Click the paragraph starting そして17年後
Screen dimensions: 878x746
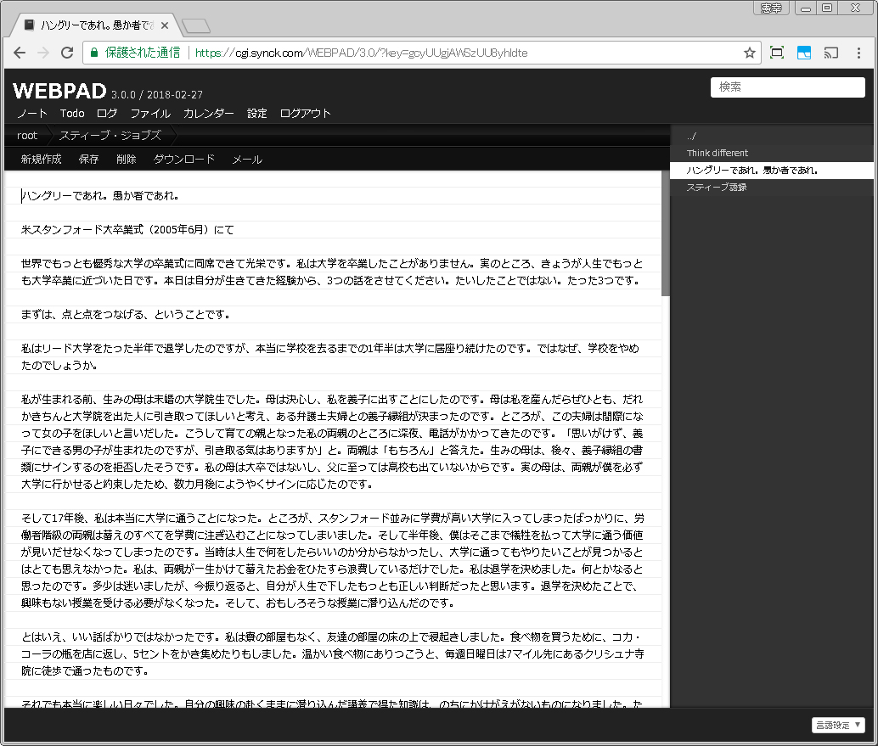click(333, 560)
